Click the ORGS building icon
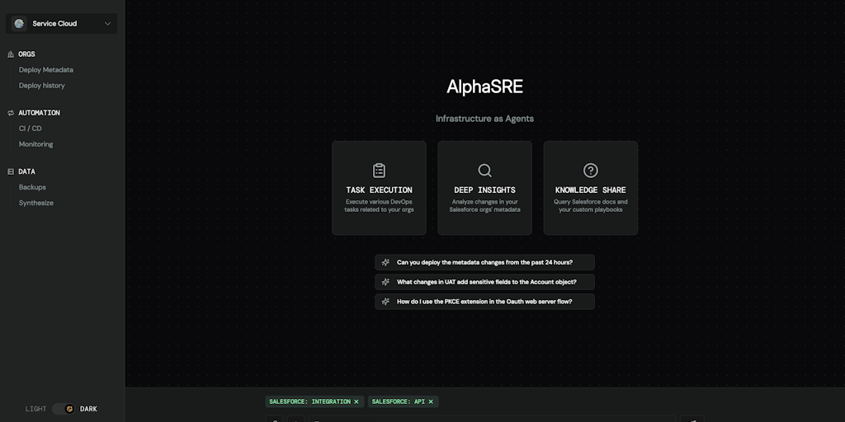This screenshot has height=422, width=845. (x=11, y=54)
